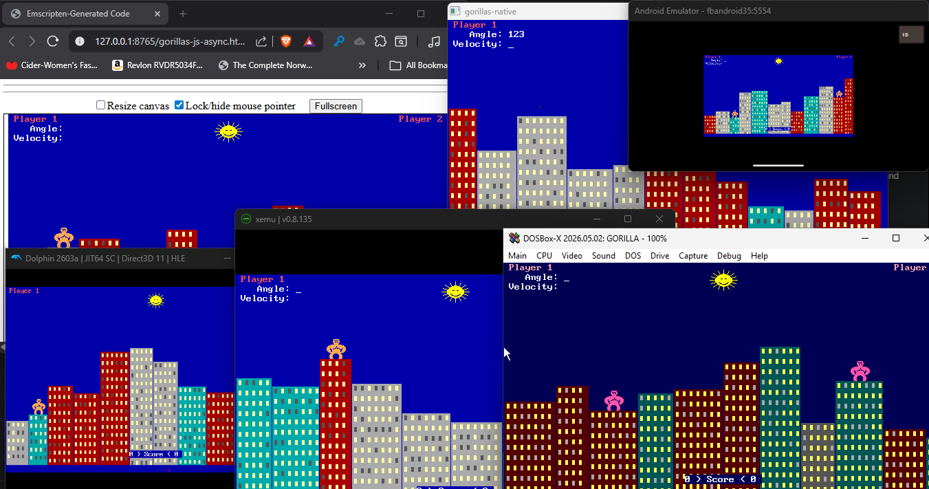
Task: Click the sun in the browser game canvas
Action: [228, 131]
